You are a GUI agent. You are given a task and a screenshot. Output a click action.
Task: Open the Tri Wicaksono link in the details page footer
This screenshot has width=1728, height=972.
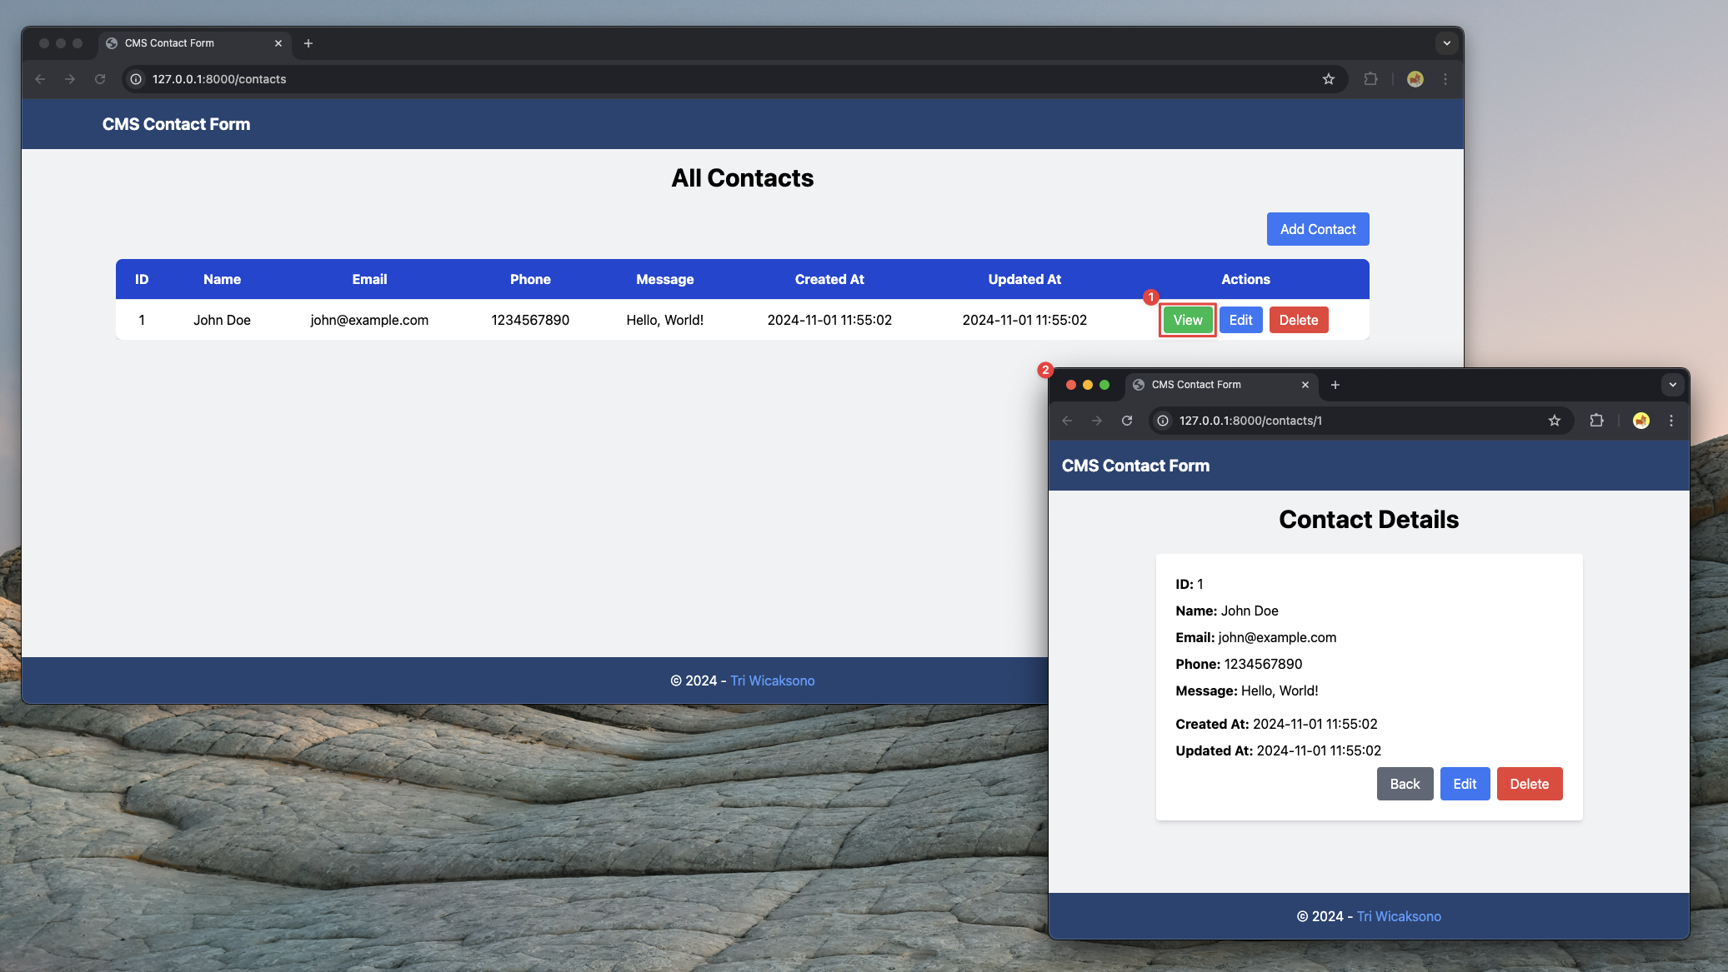1398,916
